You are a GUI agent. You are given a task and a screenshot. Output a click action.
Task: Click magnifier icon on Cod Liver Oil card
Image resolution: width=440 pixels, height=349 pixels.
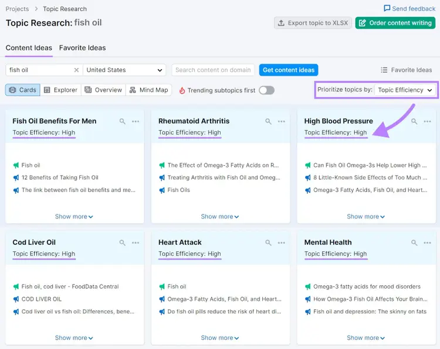pyautogui.click(x=123, y=242)
